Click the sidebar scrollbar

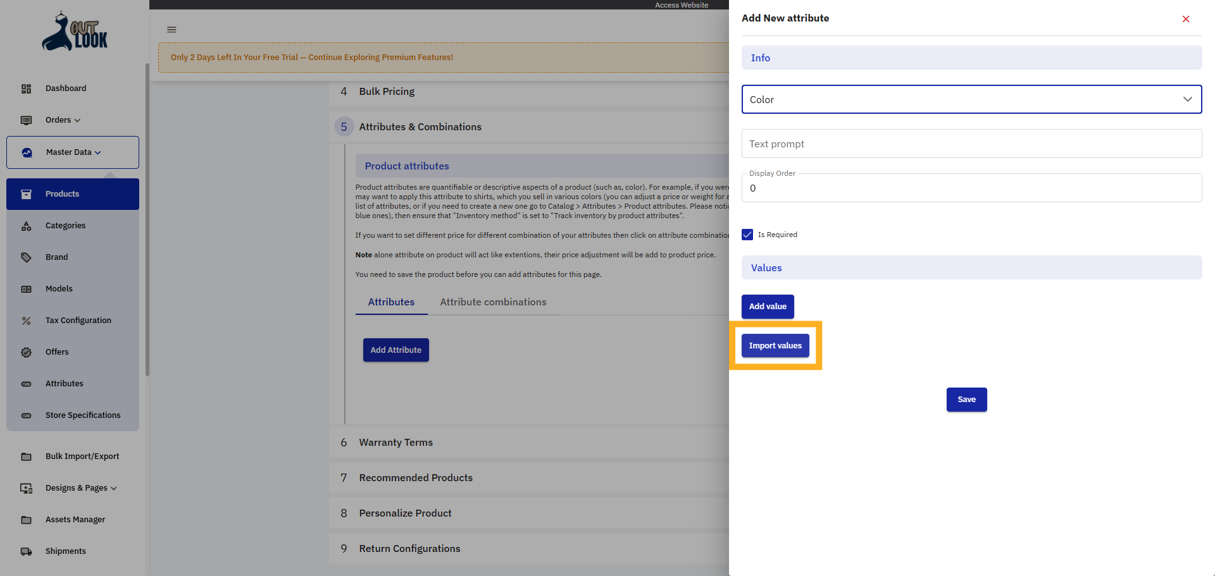point(147,219)
